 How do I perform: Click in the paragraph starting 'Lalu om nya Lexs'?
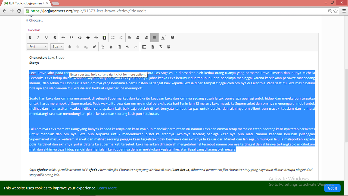pyautogui.click(x=172, y=139)
